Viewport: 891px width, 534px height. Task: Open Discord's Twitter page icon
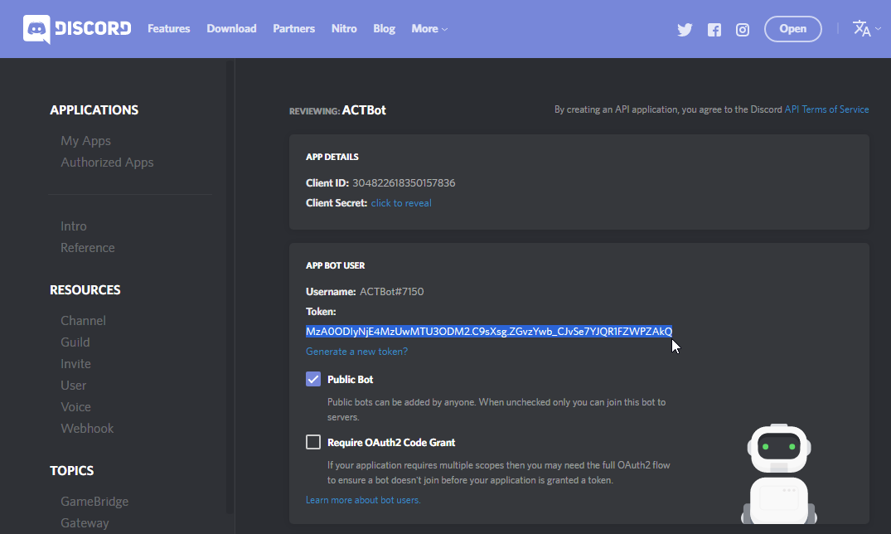tap(685, 30)
